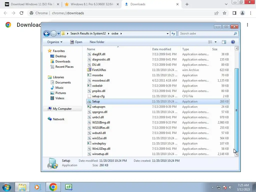Screen dimensions: 256x192
Task: Select the diagER.dll file icon
Action: pos(89,54)
